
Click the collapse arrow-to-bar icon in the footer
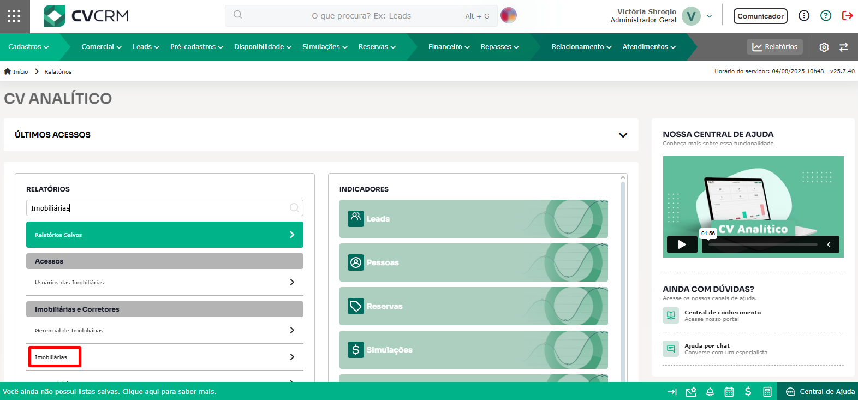tap(672, 392)
